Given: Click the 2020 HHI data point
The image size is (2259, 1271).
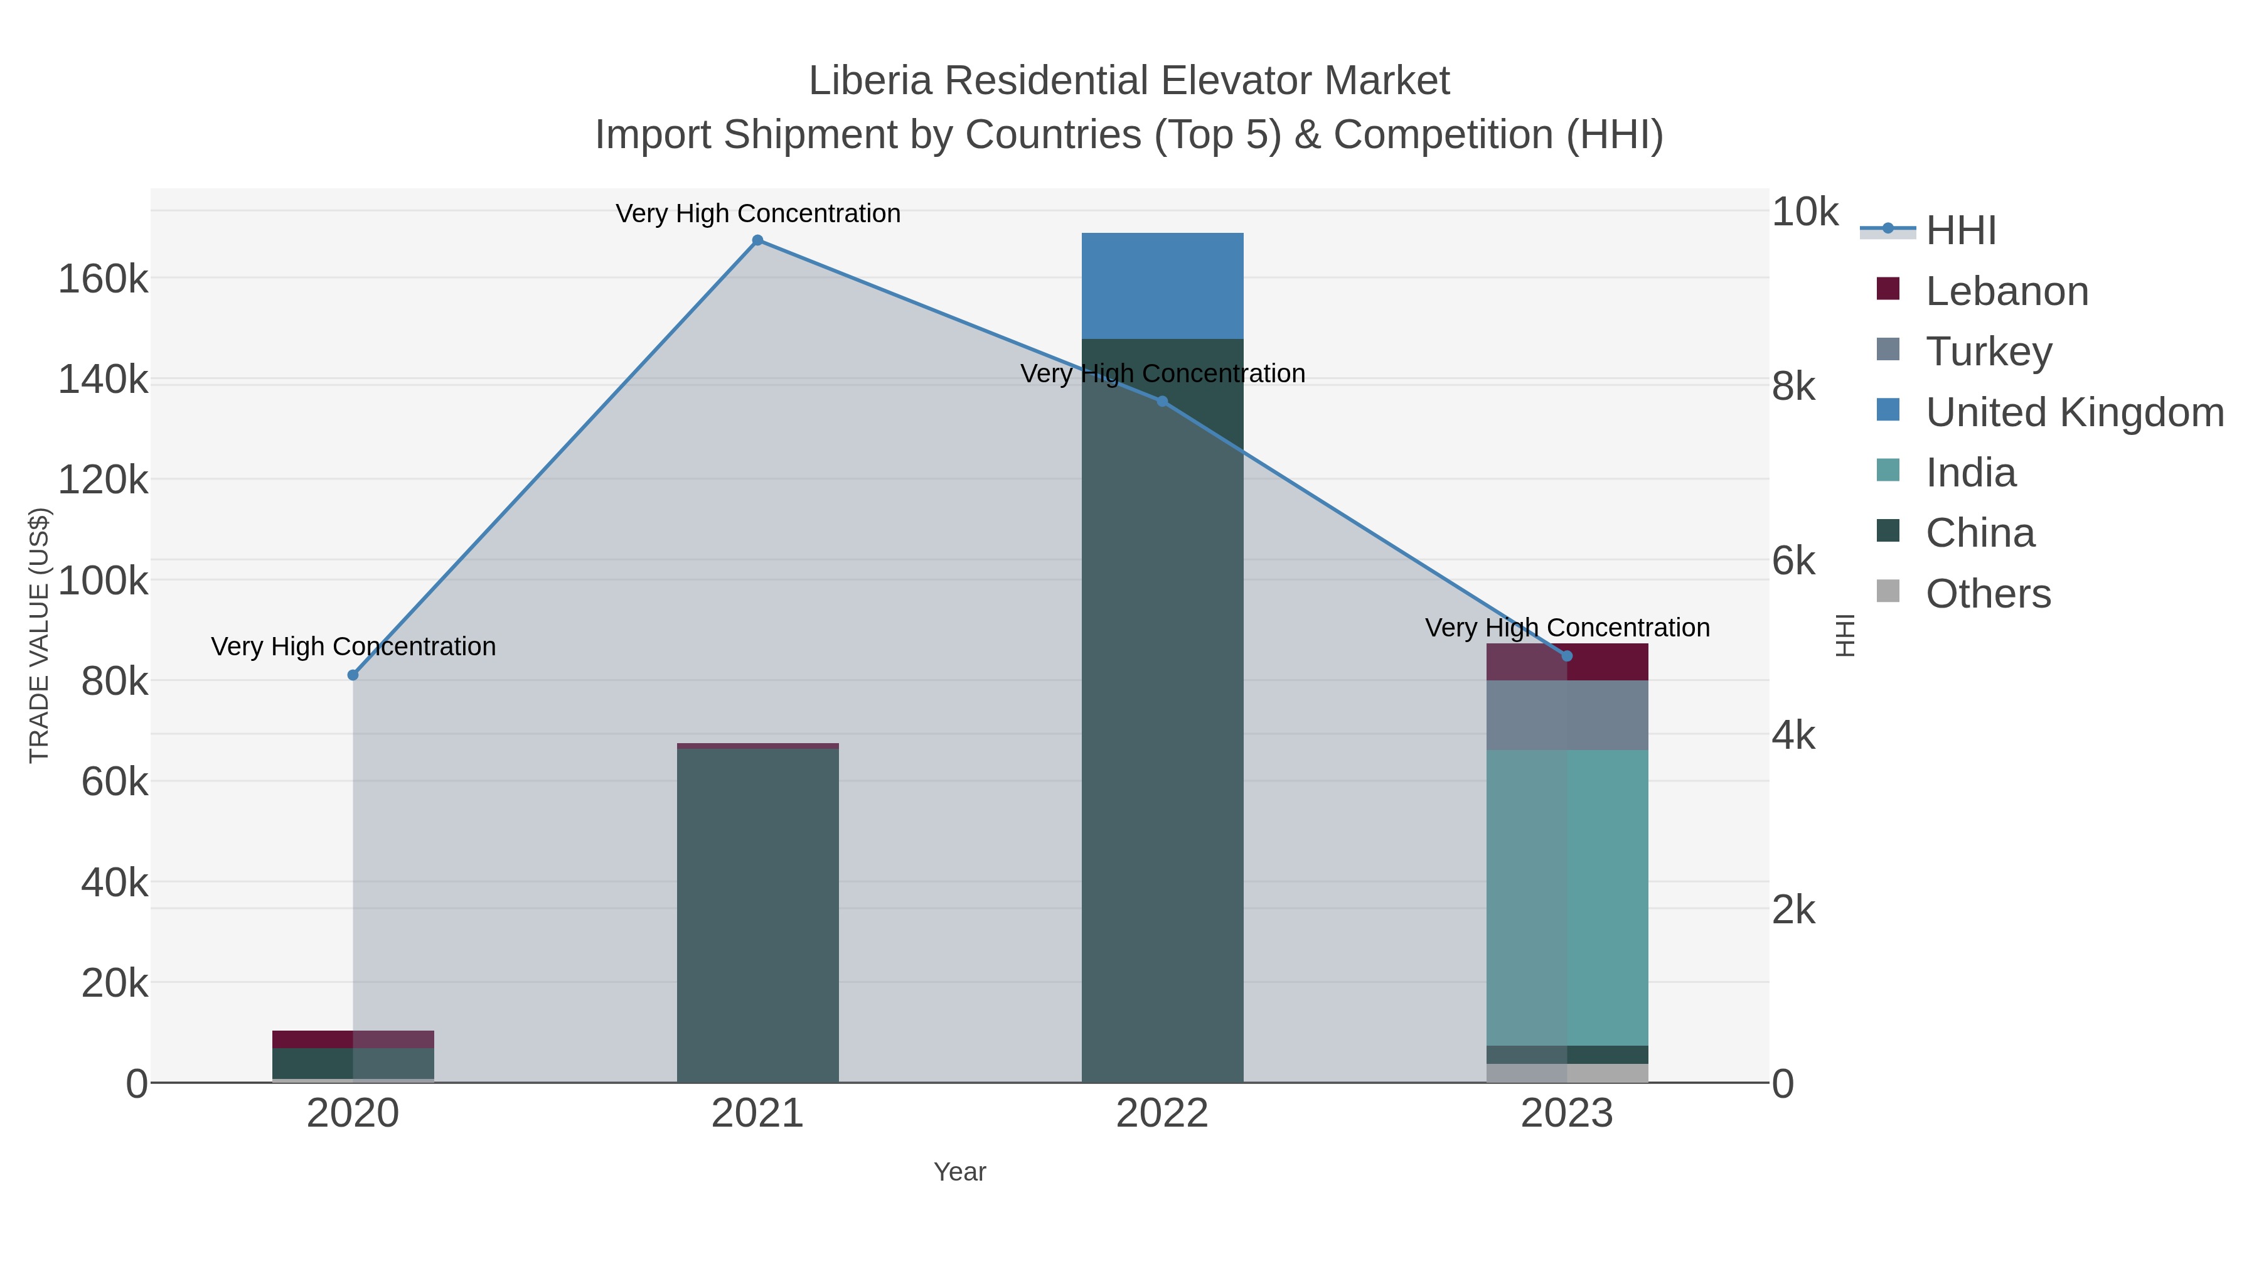Looking at the screenshot, I should point(353,675).
